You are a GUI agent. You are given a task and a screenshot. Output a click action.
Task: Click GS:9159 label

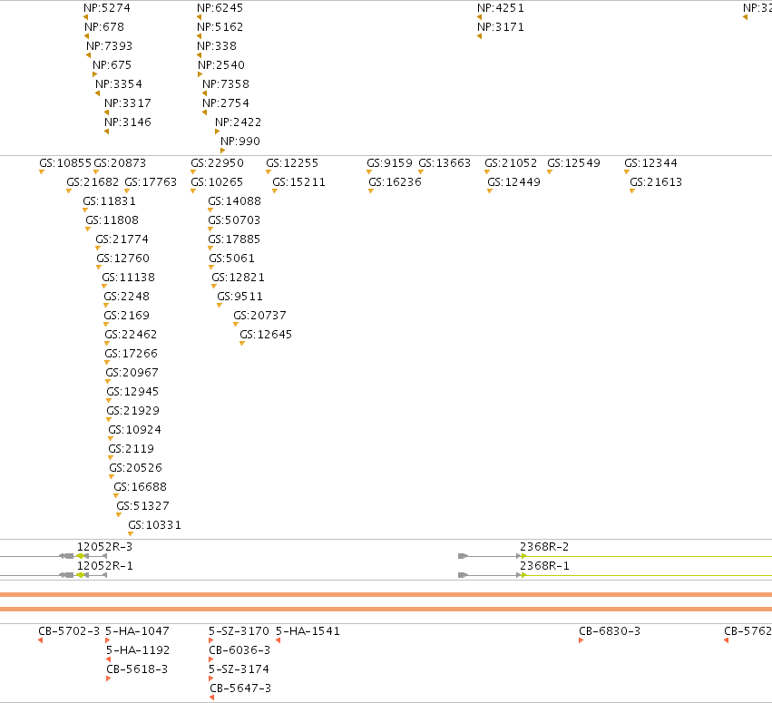[389, 163]
